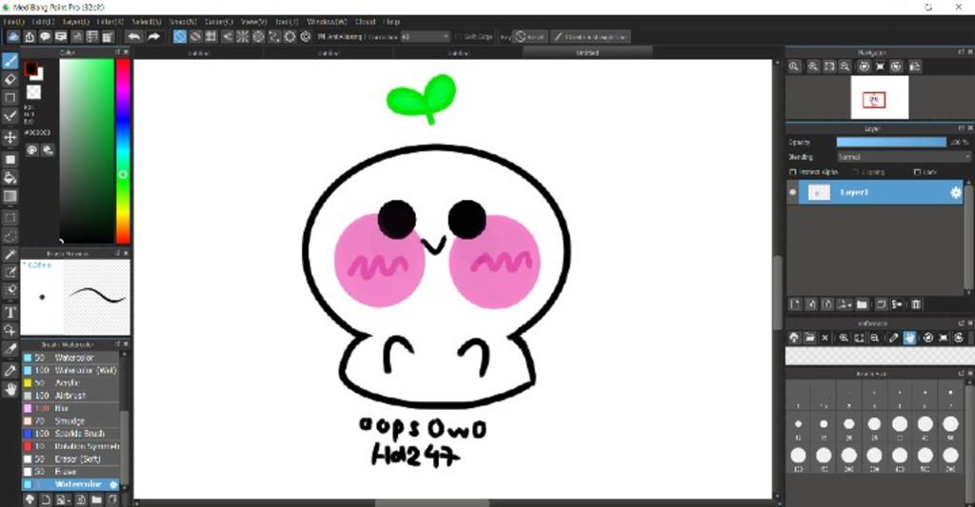Select the rectangular Select tool
Screen dimensions: 975x507
click(x=10, y=218)
